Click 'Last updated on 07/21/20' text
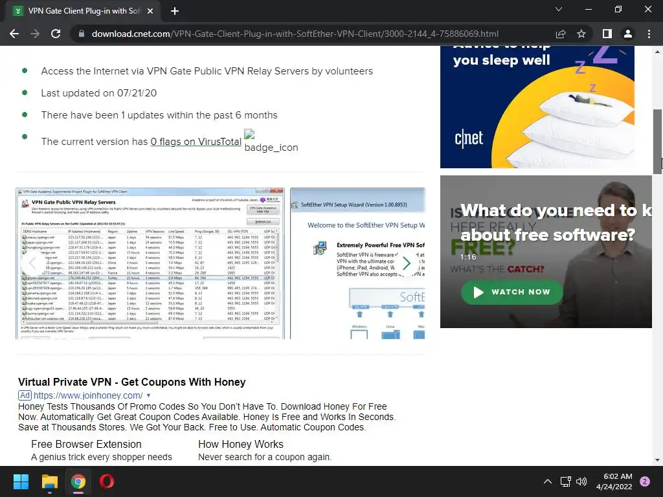663x497 pixels. (x=99, y=93)
